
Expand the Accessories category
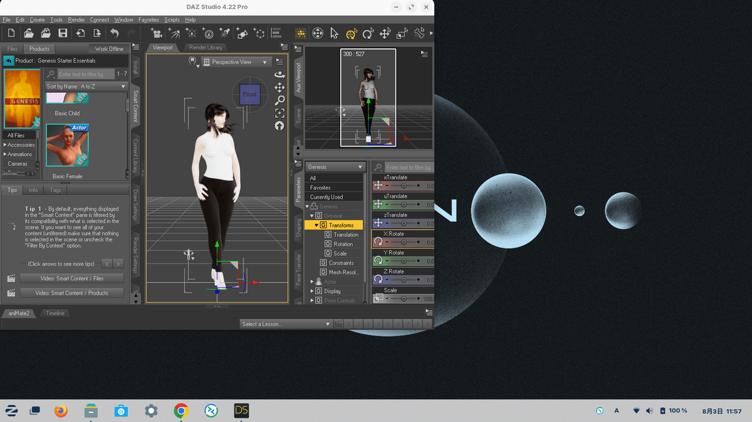coord(5,145)
